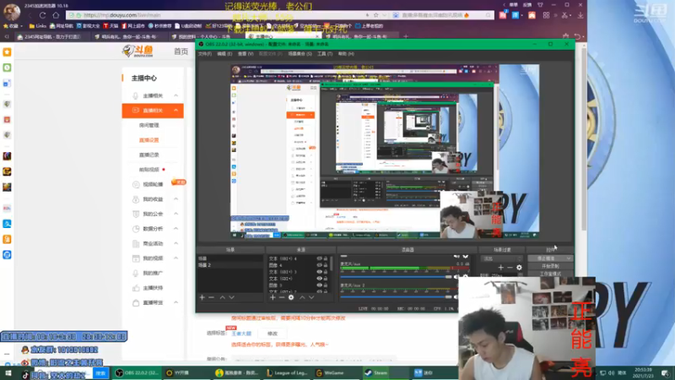Open the scene transition type dropdown in OBS
Image resolution: width=675 pixels, height=380 pixels.
pos(502,259)
